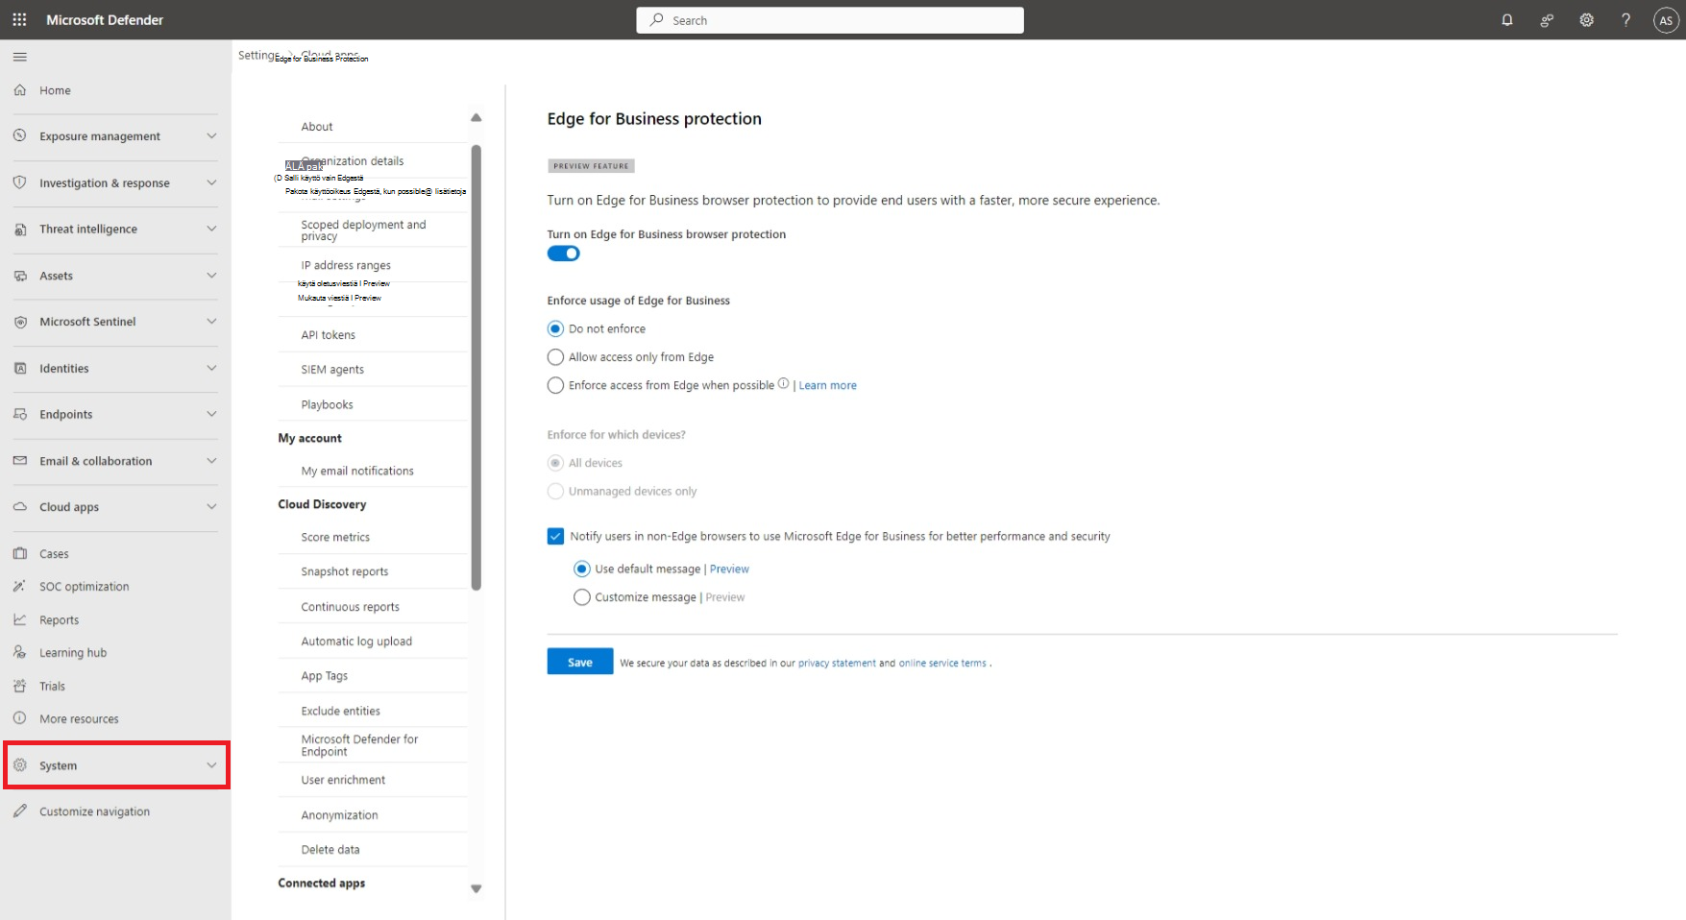Select Use default message radio button

[581, 569]
